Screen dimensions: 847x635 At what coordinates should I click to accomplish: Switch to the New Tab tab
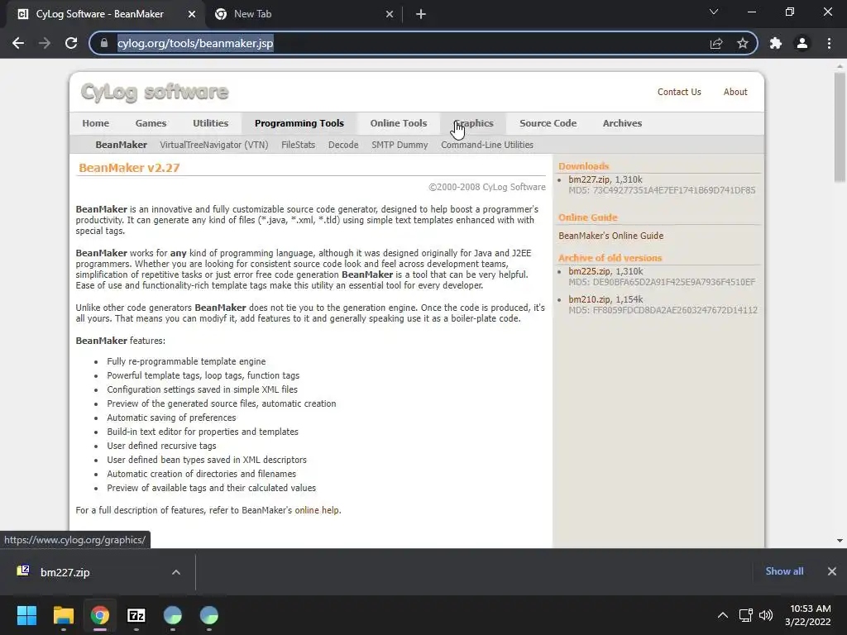point(303,14)
